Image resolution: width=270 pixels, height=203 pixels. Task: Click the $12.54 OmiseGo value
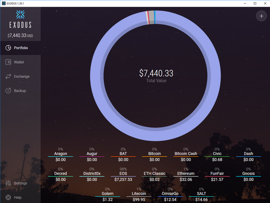coord(170,200)
